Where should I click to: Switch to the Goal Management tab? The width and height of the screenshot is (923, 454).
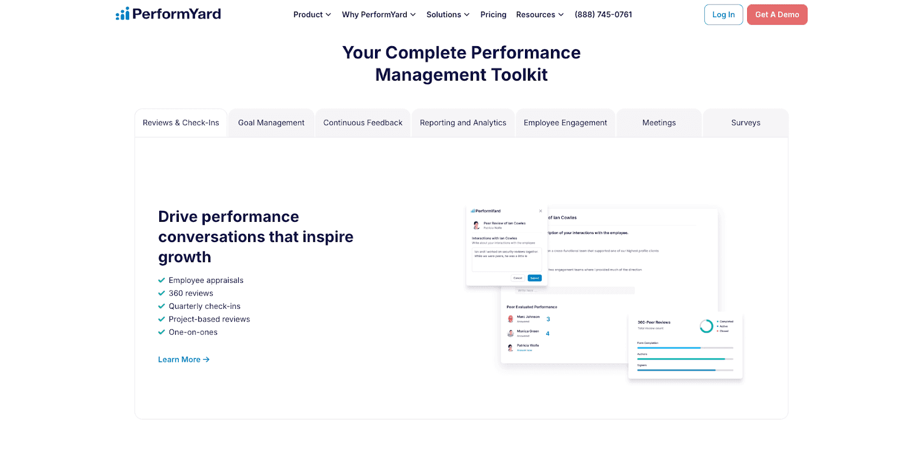(x=271, y=123)
